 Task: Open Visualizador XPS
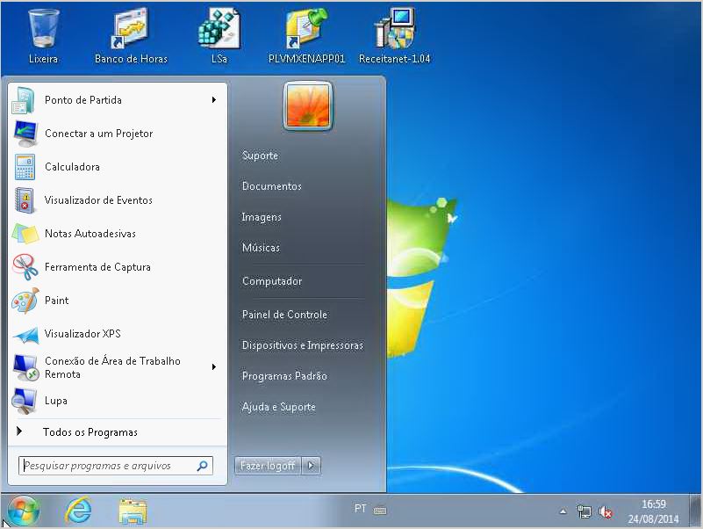tap(82, 334)
